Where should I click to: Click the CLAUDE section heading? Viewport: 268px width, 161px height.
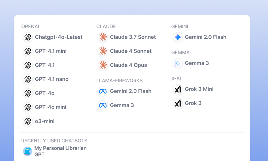(106, 26)
